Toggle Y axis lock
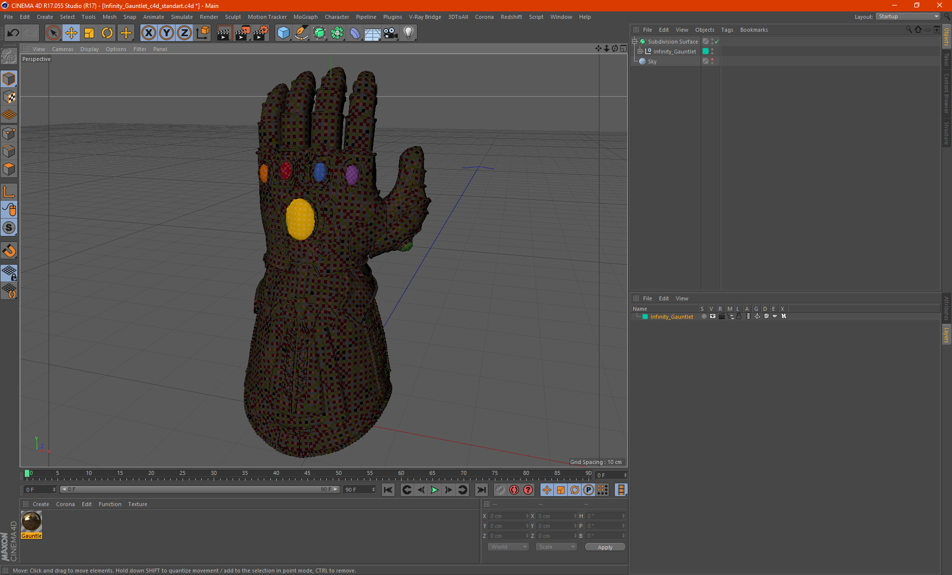Image resolution: width=952 pixels, height=575 pixels. (x=167, y=33)
